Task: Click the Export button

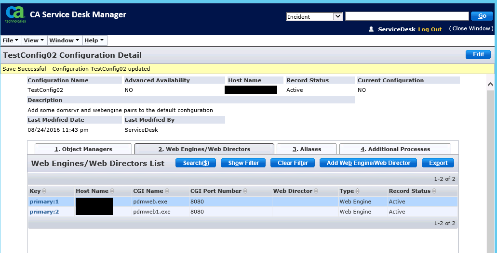Action: pos(438,163)
